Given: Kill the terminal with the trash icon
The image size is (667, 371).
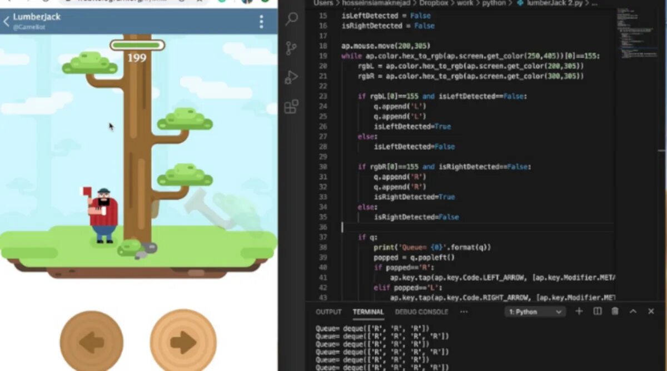Looking at the screenshot, I should tap(615, 311).
